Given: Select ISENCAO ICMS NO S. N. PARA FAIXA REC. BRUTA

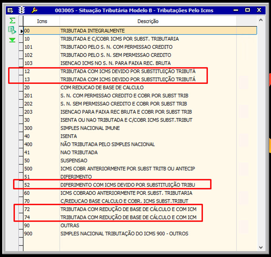Looking at the screenshot, I should pyautogui.click(x=140, y=63).
